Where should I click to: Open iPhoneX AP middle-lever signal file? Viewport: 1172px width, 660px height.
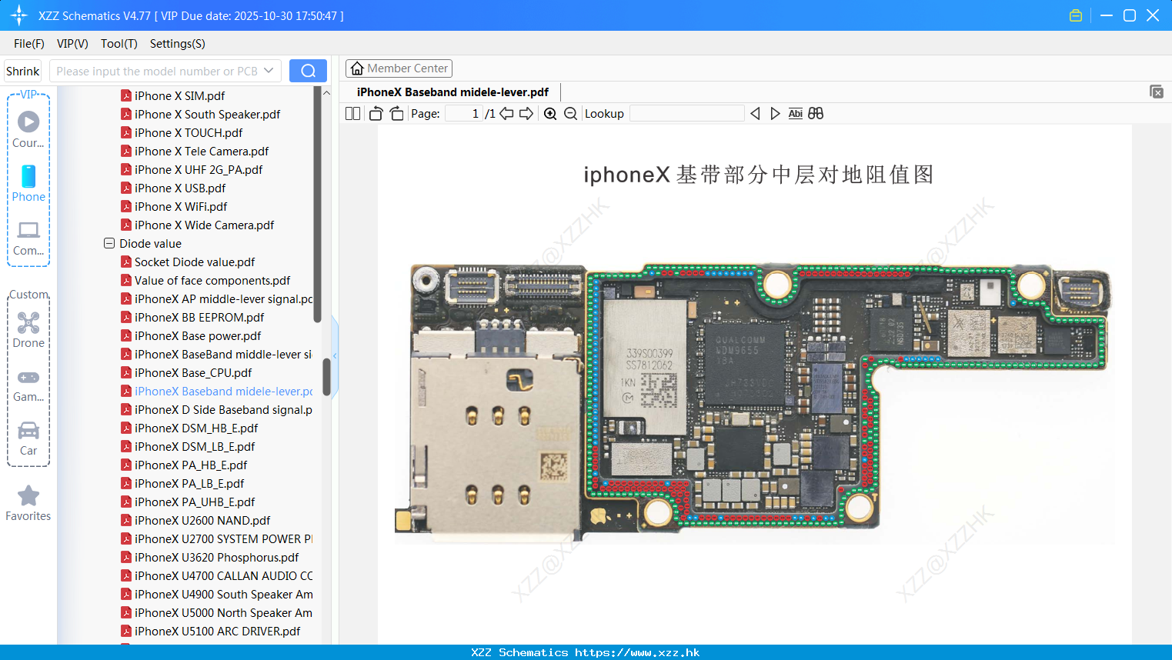(x=216, y=298)
